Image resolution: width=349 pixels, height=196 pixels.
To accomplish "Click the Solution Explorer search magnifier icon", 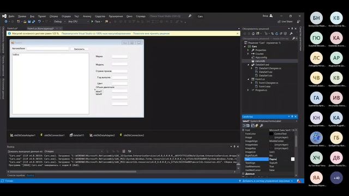I will 293,39.
